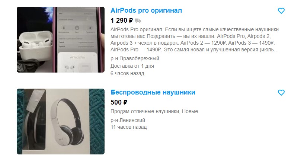
Task: Select the district text р-н Ленинский
Action: [128, 120]
